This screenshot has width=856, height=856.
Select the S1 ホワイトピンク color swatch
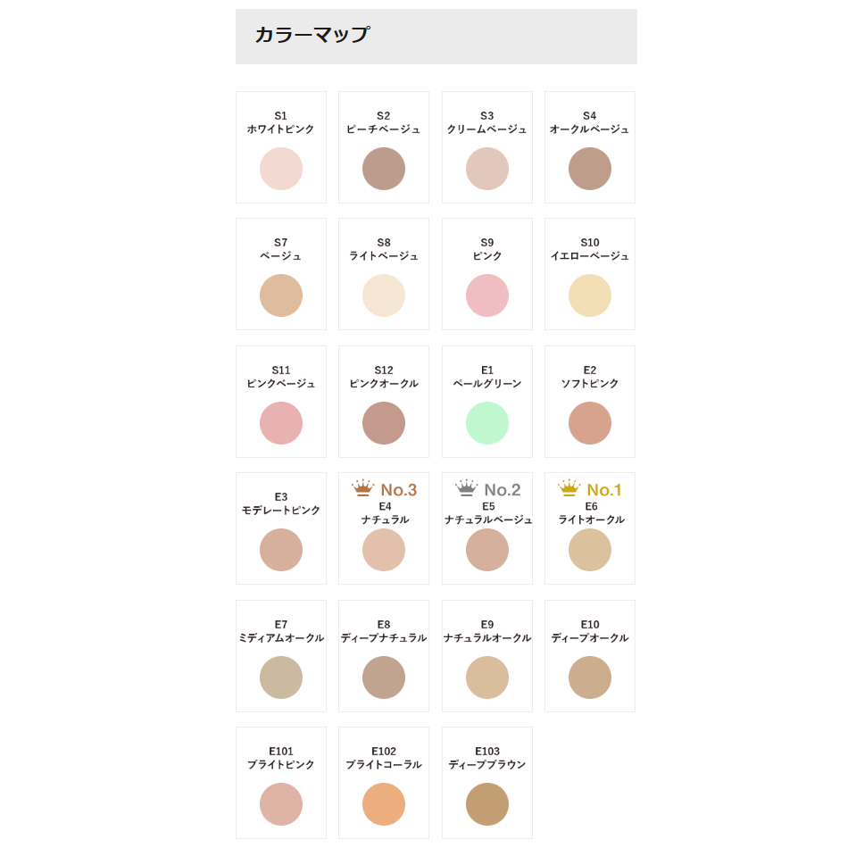[281, 169]
